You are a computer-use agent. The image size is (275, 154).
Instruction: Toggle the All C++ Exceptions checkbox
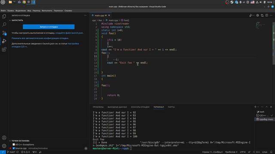[x=14, y=145]
